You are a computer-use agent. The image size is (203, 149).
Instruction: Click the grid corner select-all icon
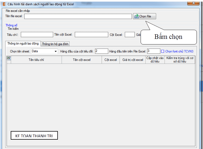(9, 58)
